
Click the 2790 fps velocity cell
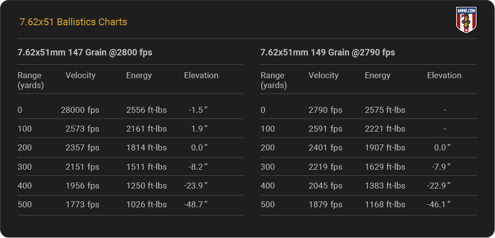pyautogui.click(x=325, y=110)
